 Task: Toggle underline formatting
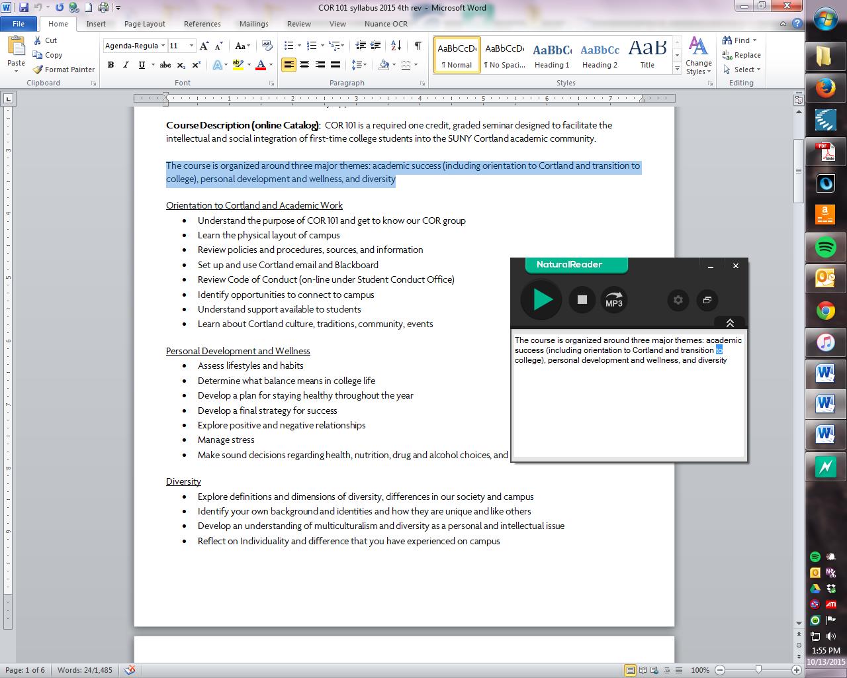click(141, 65)
